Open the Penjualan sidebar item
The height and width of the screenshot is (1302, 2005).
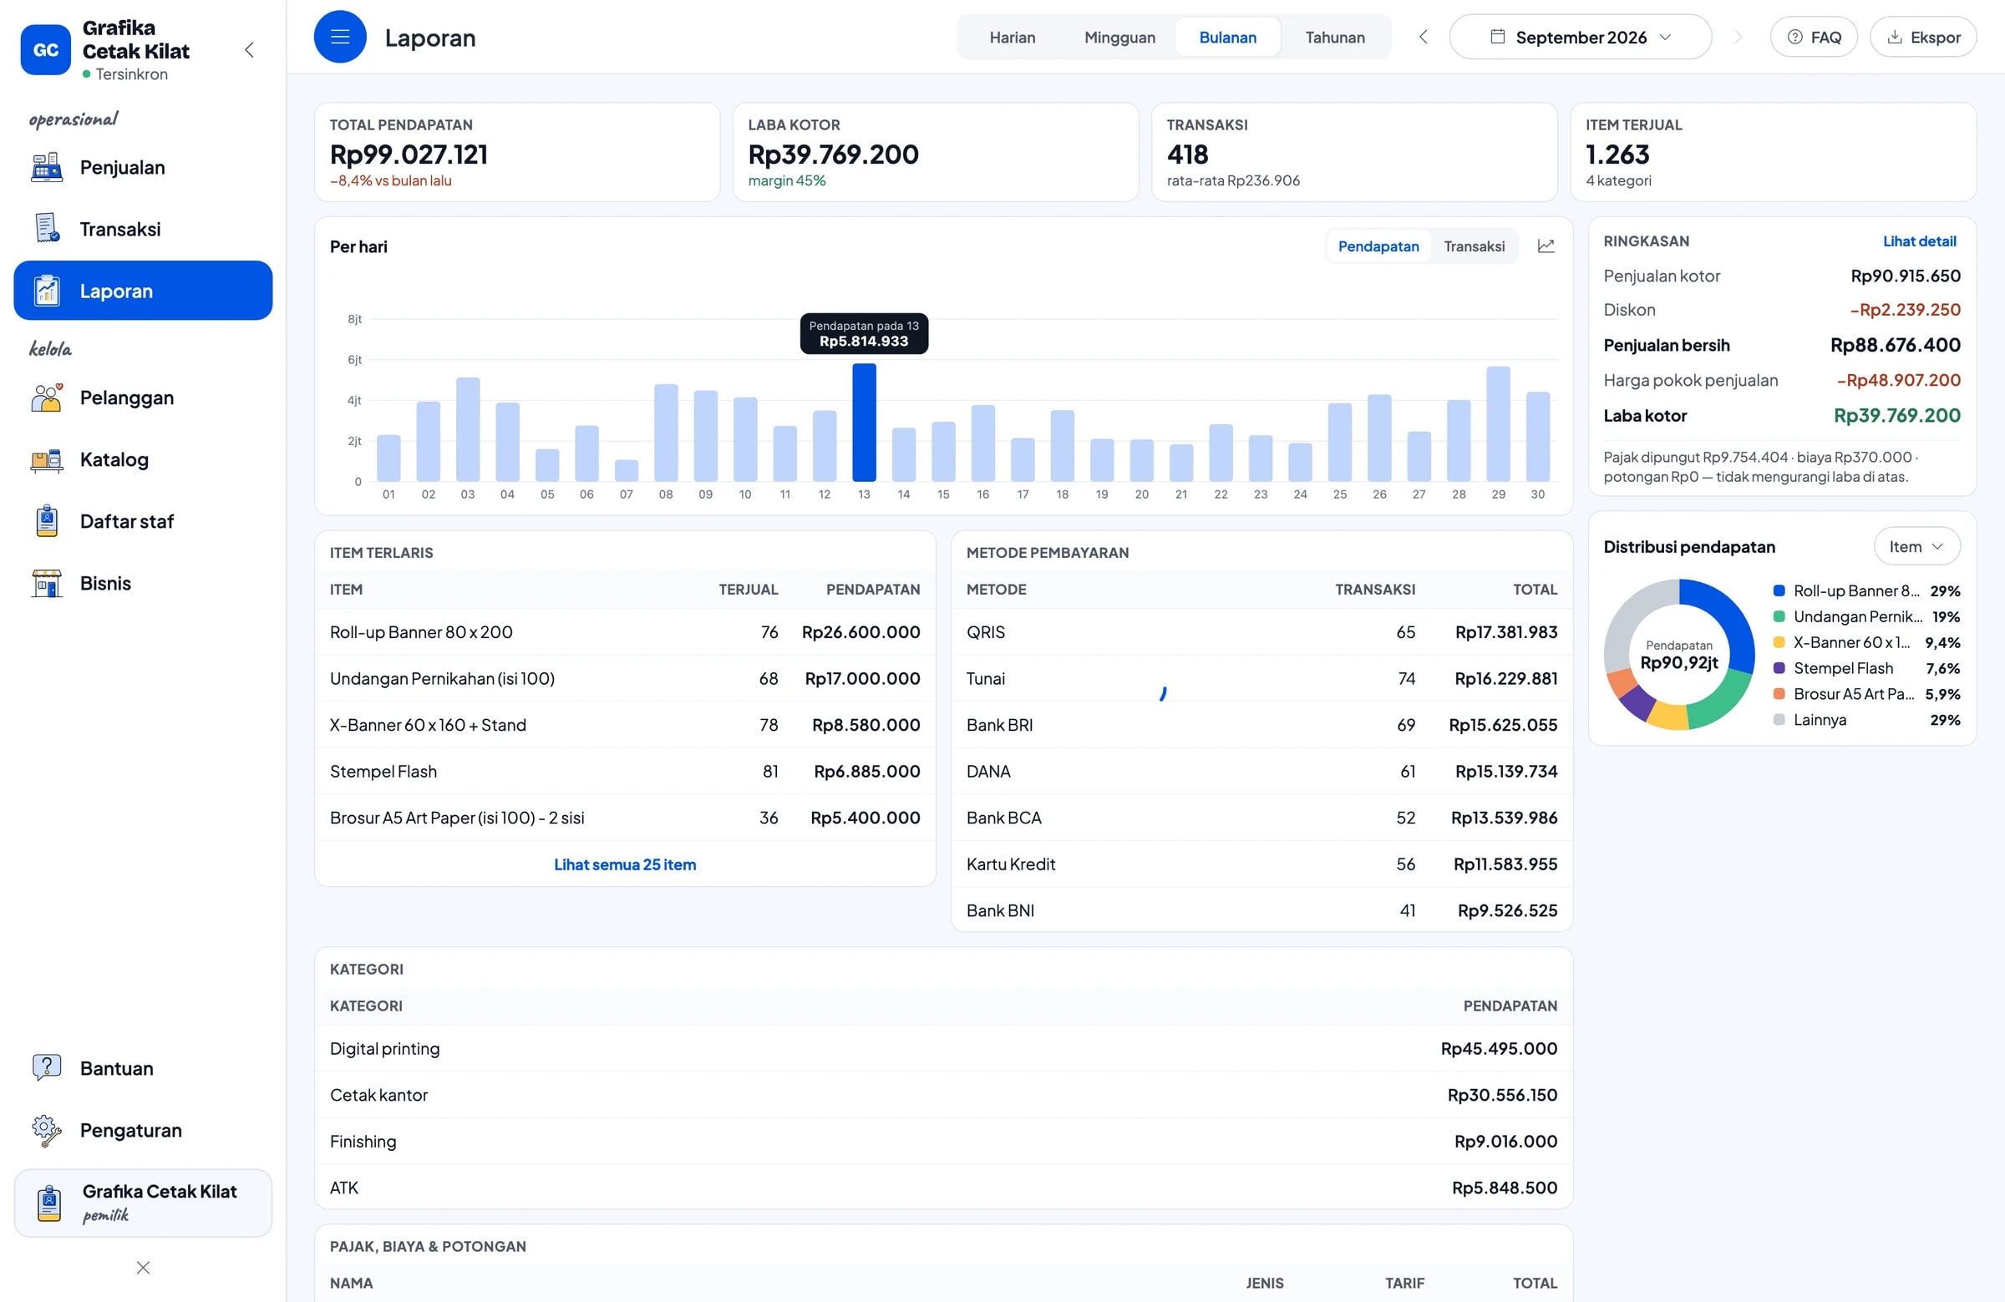[x=143, y=168]
